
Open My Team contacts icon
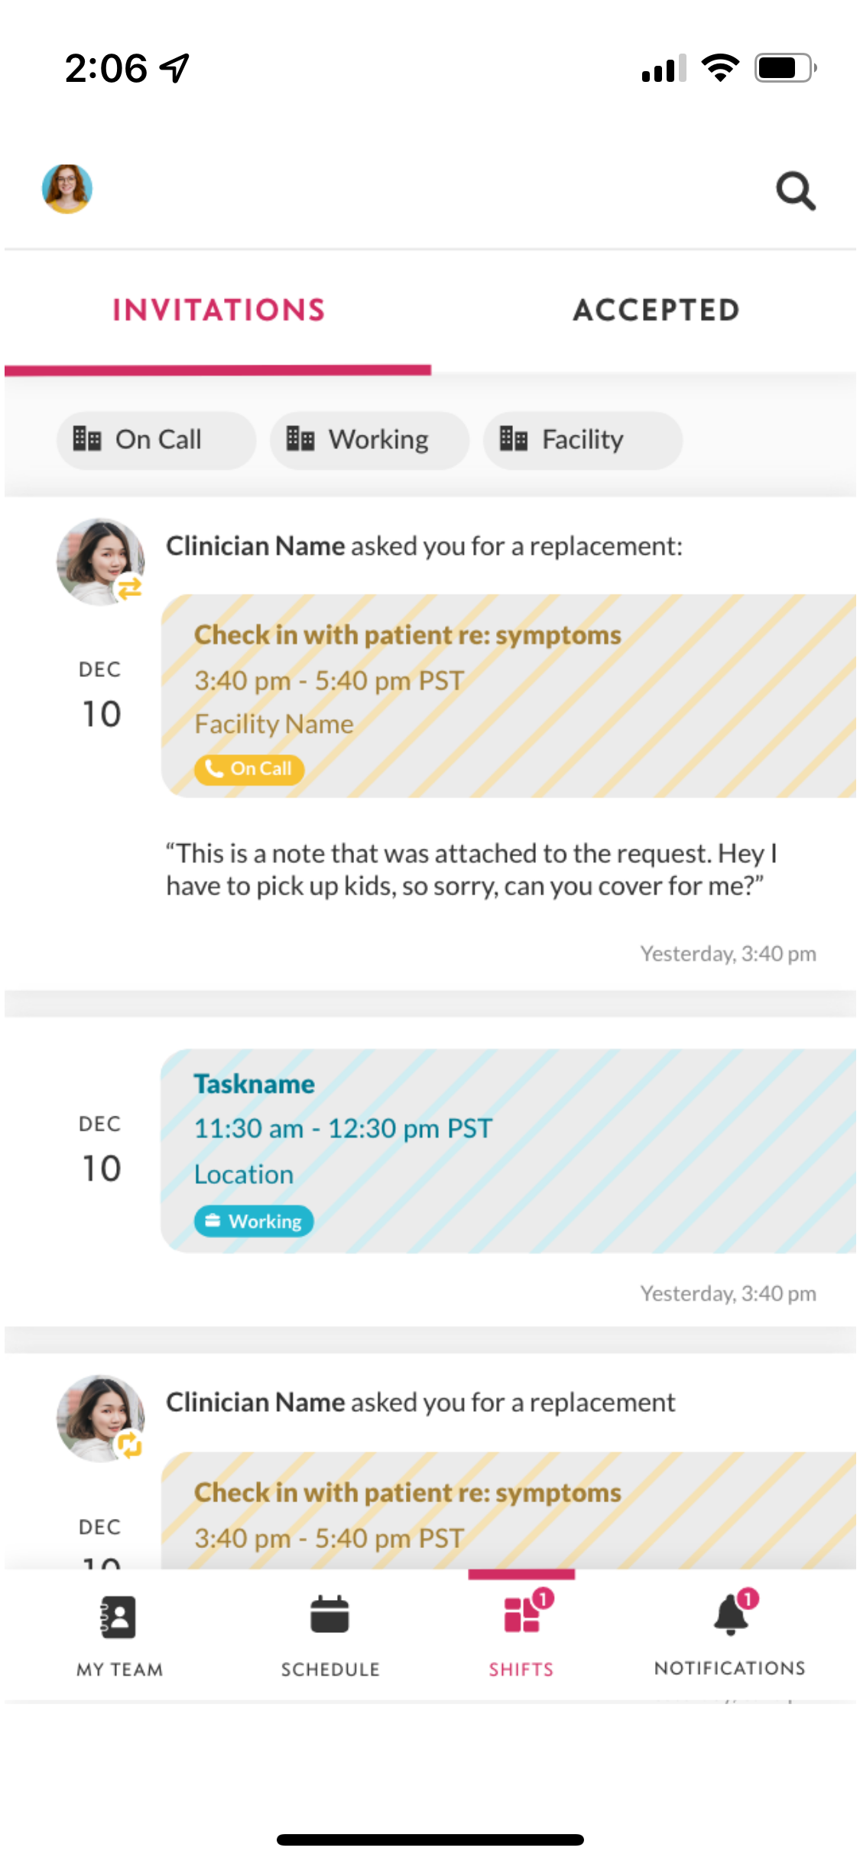[x=119, y=1616]
